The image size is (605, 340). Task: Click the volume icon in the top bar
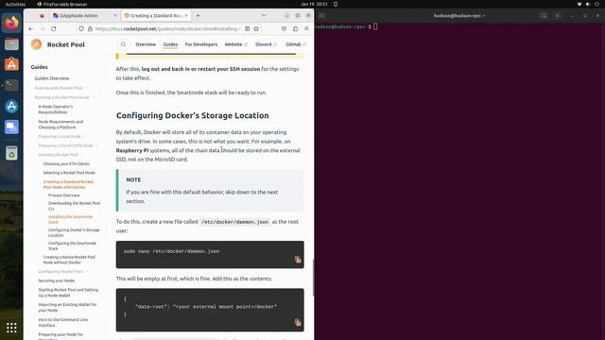(588, 4)
